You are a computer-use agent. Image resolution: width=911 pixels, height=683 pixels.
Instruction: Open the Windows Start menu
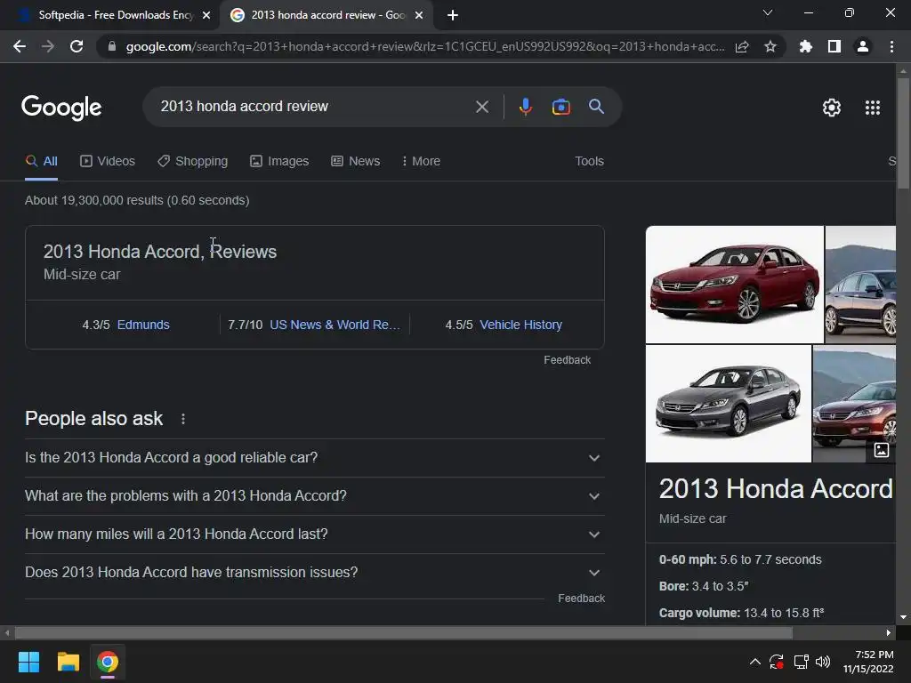click(28, 662)
